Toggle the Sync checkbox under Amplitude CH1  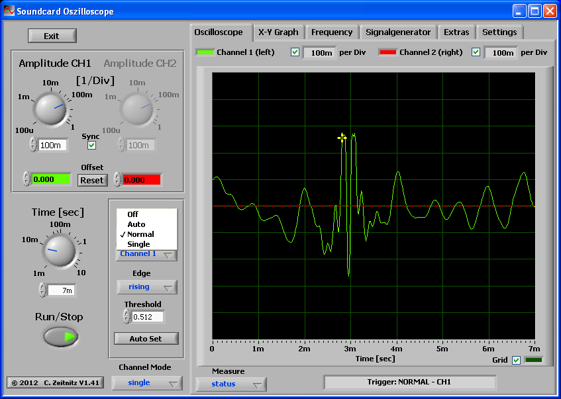[91, 146]
